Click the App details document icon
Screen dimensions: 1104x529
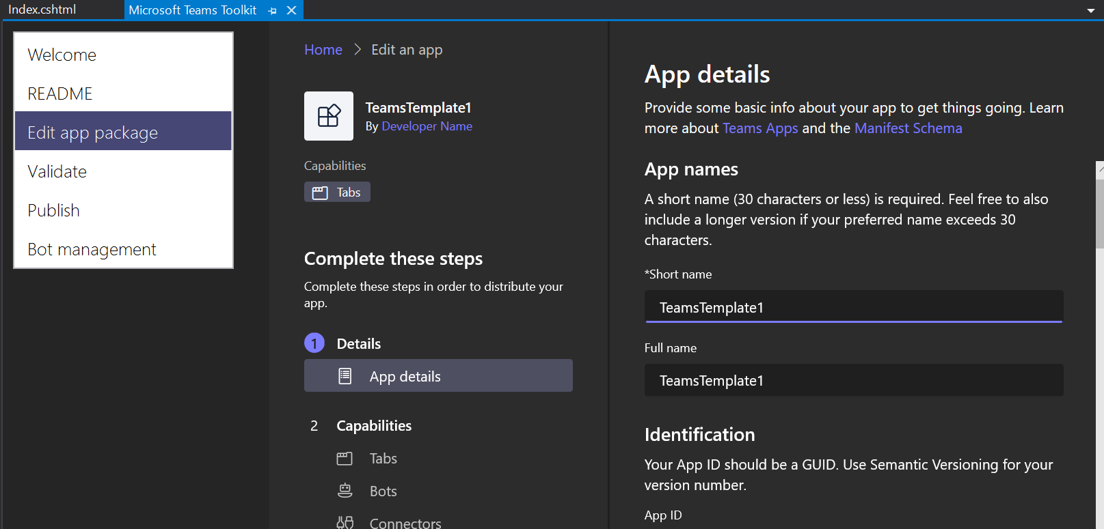click(345, 376)
